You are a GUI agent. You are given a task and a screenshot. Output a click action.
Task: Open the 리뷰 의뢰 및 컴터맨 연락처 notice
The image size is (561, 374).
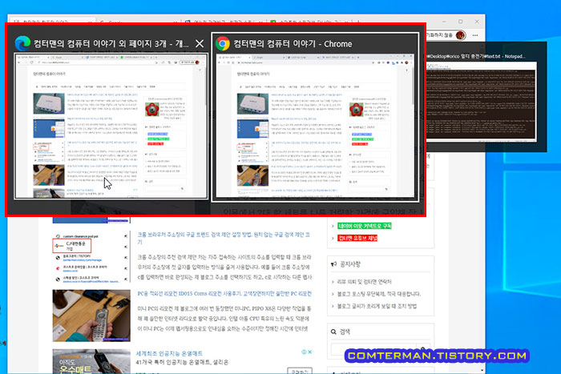pyautogui.click(x=364, y=281)
